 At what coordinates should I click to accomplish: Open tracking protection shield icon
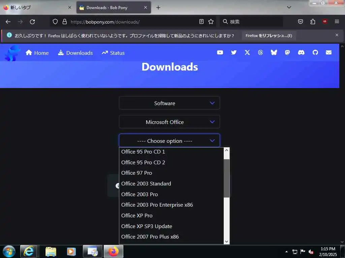click(55, 21)
